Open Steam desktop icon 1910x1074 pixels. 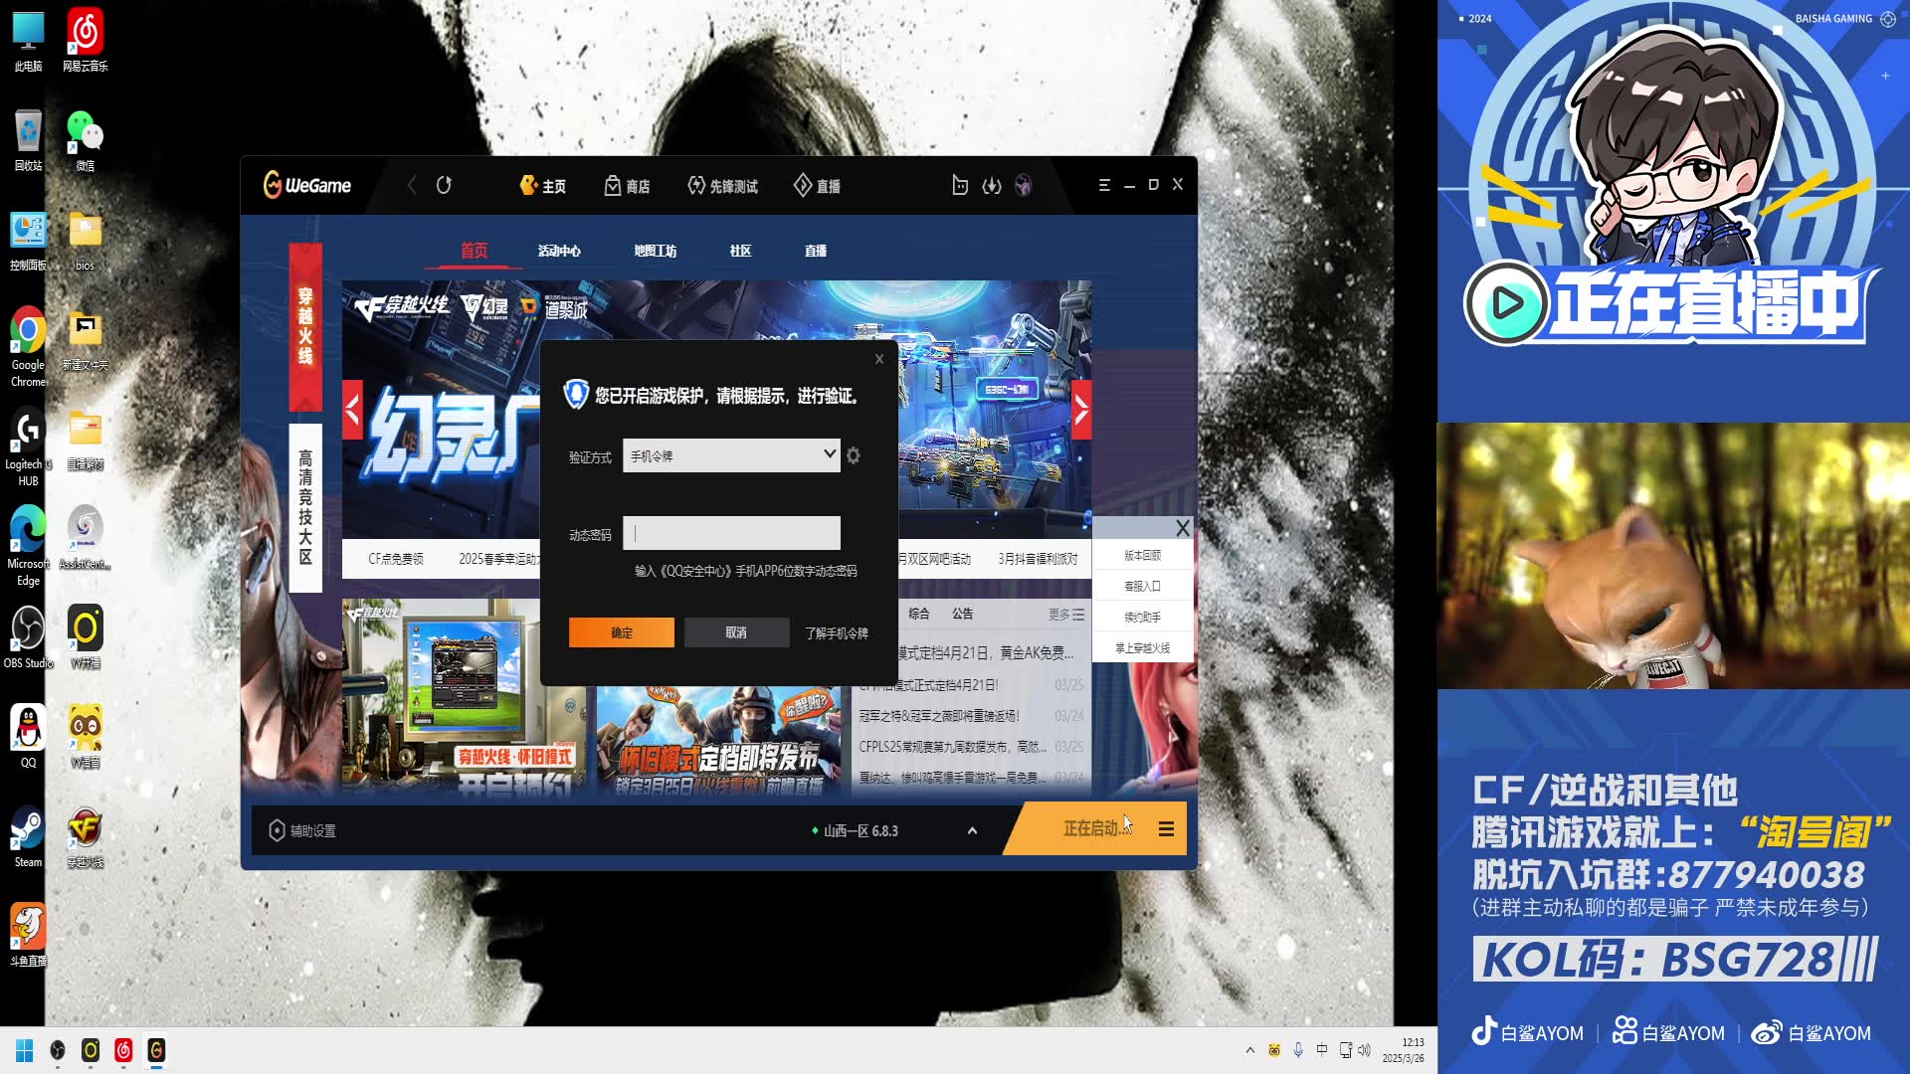pos(28,837)
